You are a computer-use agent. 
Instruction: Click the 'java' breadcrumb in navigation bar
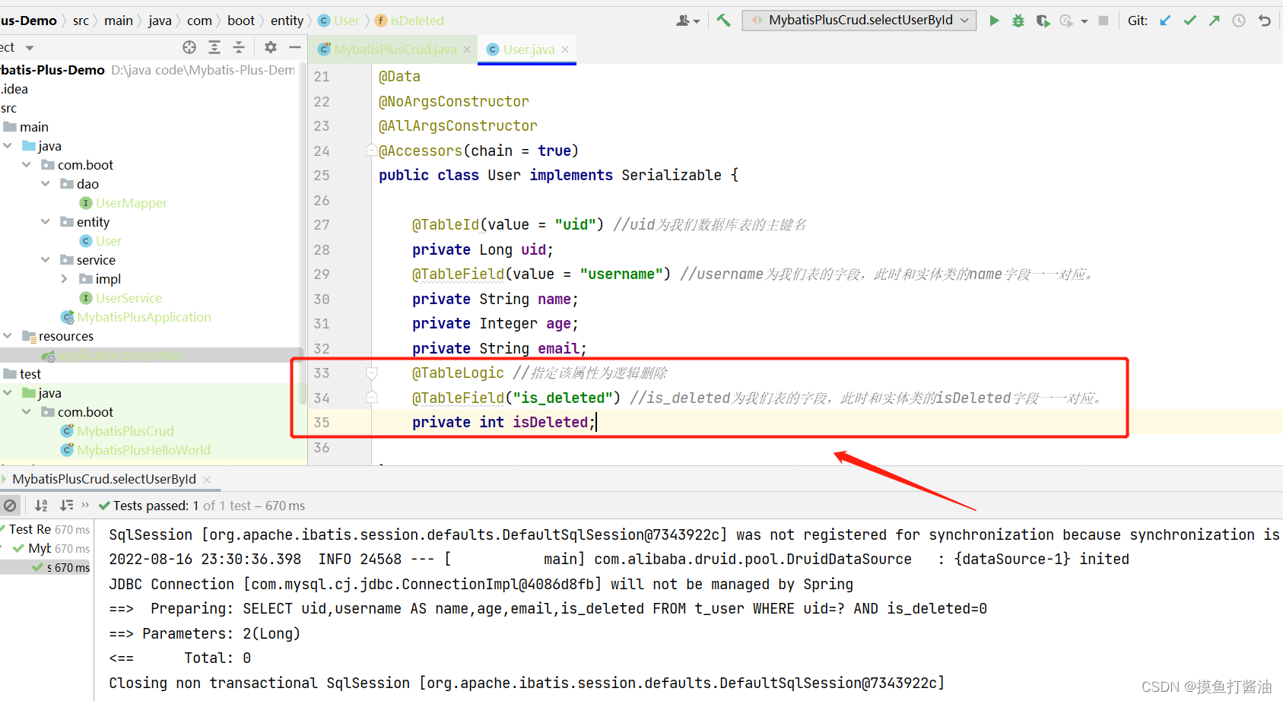click(160, 21)
